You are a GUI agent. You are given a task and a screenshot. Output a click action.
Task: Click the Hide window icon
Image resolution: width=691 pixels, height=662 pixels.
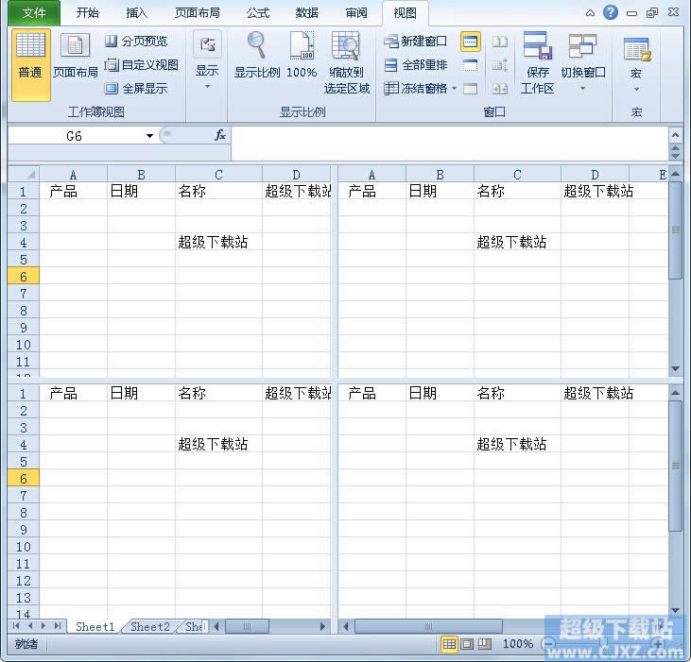(470, 65)
